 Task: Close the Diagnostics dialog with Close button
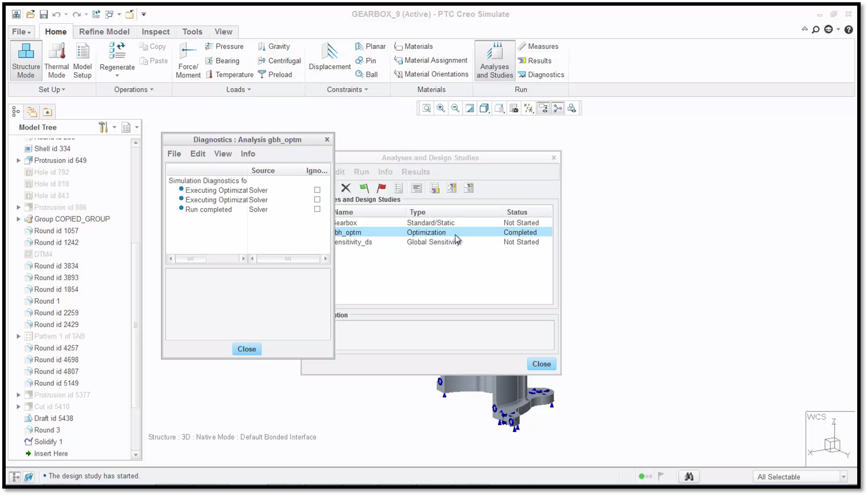pyautogui.click(x=246, y=349)
